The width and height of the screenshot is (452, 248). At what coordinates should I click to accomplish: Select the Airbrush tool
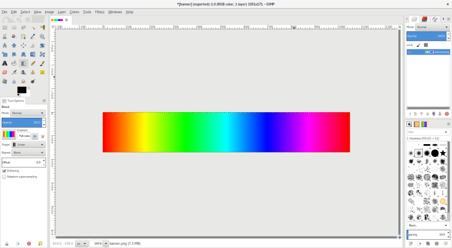(14, 72)
